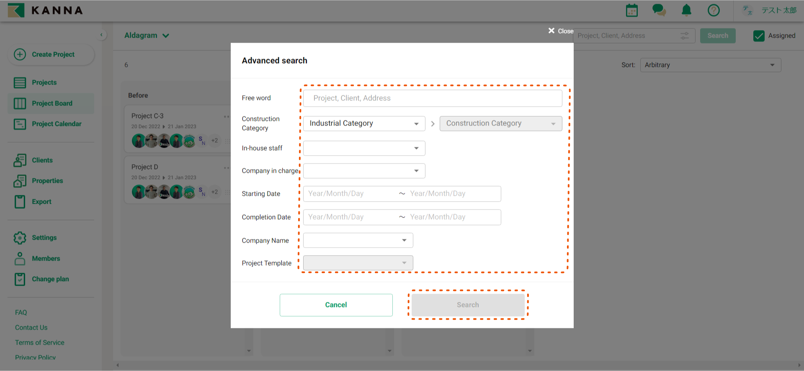Expand the Company Name dropdown
The height and width of the screenshot is (371, 804).
tap(358, 240)
